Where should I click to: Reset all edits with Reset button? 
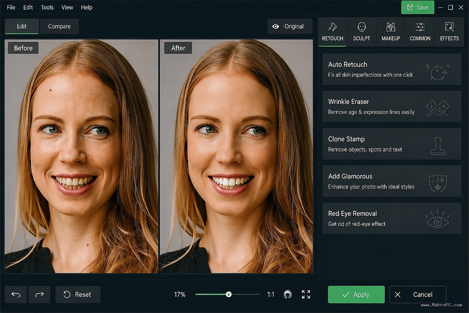tap(78, 294)
